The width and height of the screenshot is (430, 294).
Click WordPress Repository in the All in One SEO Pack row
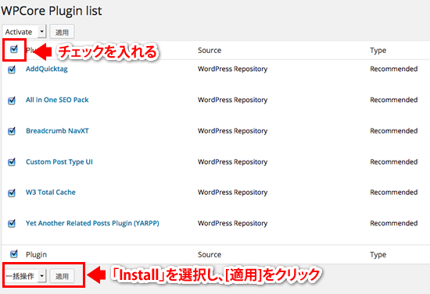click(232, 100)
